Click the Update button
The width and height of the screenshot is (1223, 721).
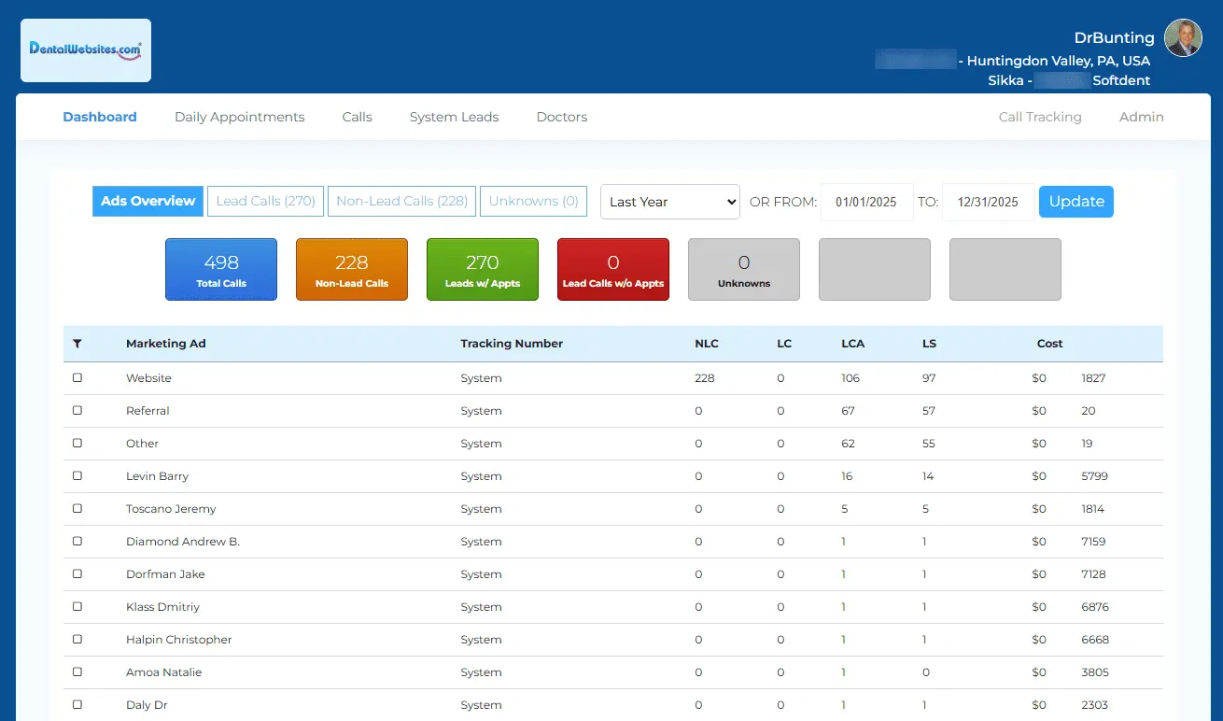pyautogui.click(x=1076, y=202)
